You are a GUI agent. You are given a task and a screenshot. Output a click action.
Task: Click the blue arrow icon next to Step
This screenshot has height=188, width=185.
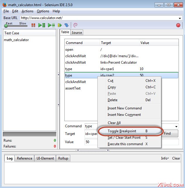(x=66, y=25)
